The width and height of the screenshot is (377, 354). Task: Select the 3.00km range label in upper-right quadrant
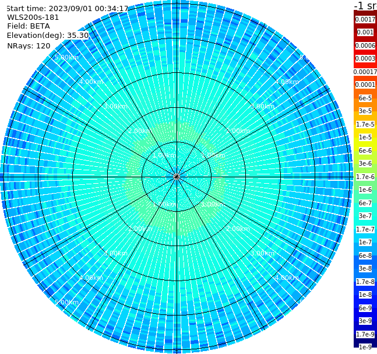[x=262, y=106]
